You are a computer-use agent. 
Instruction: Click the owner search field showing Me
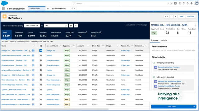point(56,26)
